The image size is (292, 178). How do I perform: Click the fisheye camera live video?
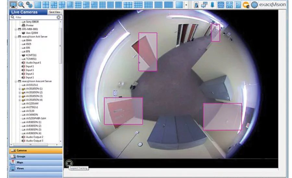pos(171,84)
